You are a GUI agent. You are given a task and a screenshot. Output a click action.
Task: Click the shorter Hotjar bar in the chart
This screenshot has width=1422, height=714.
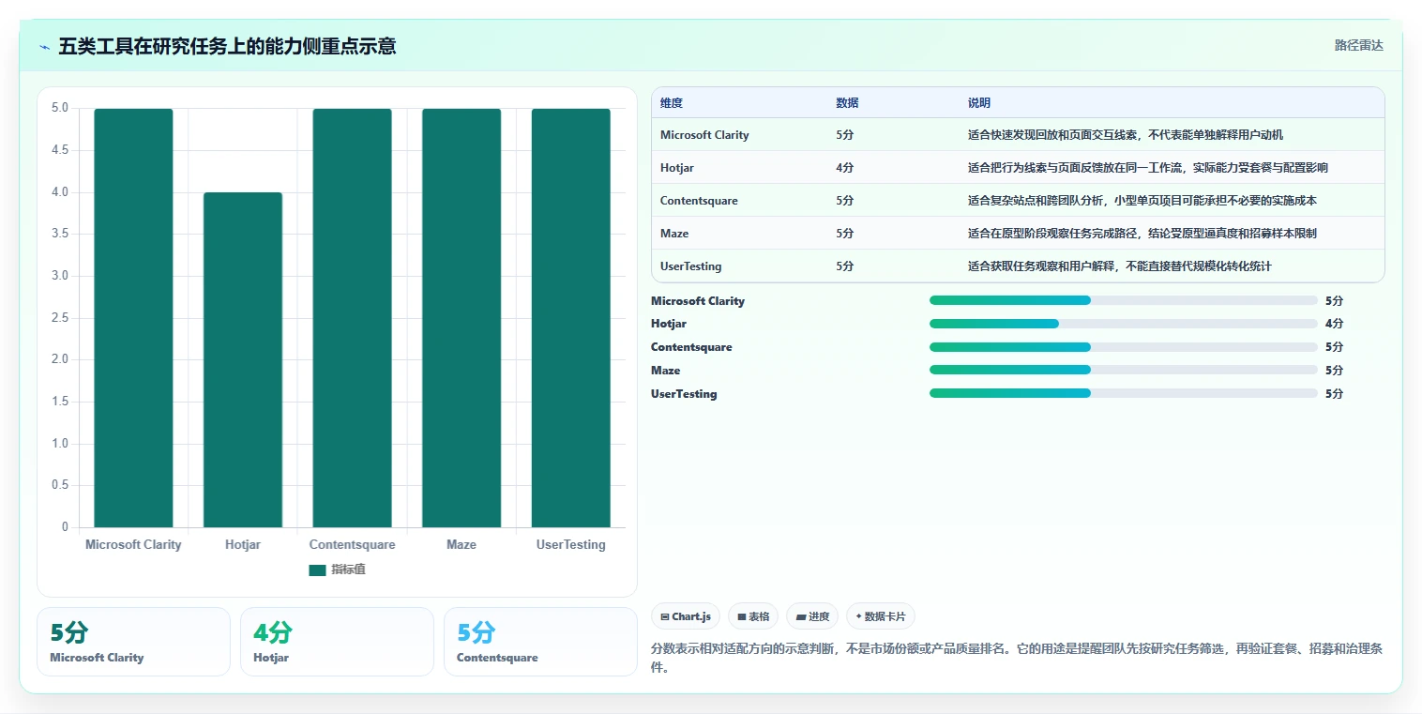click(x=243, y=359)
